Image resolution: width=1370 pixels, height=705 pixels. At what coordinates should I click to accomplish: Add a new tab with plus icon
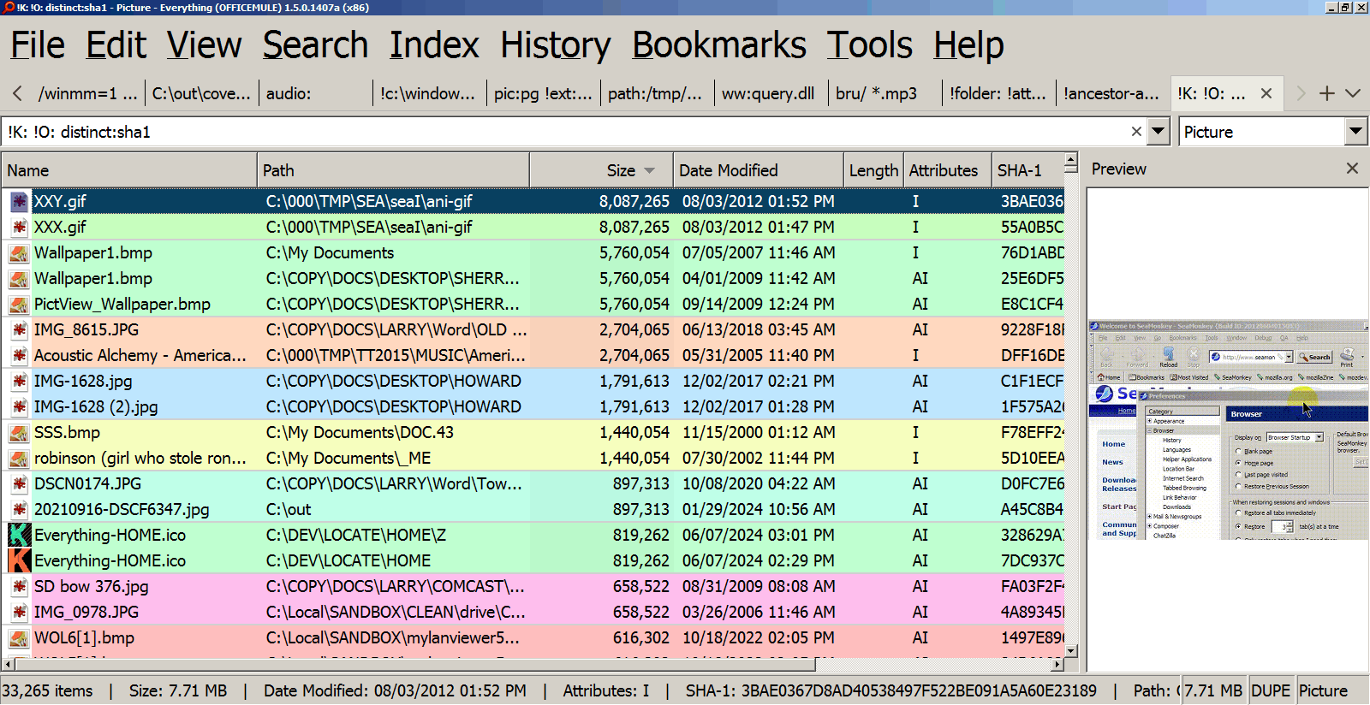[1327, 93]
